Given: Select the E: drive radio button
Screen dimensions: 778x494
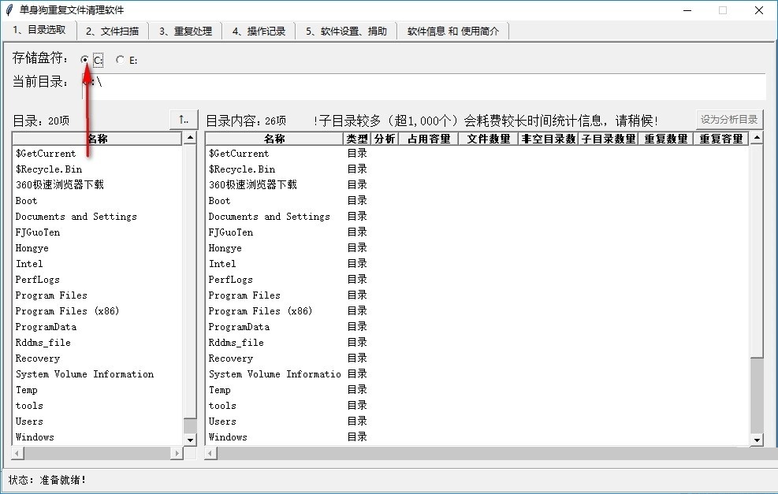Looking at the screenshot, I should pos(120,59).
